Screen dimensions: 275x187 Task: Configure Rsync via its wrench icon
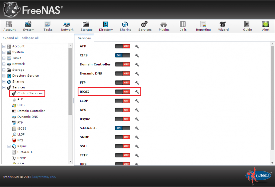(x=137, y=119)
